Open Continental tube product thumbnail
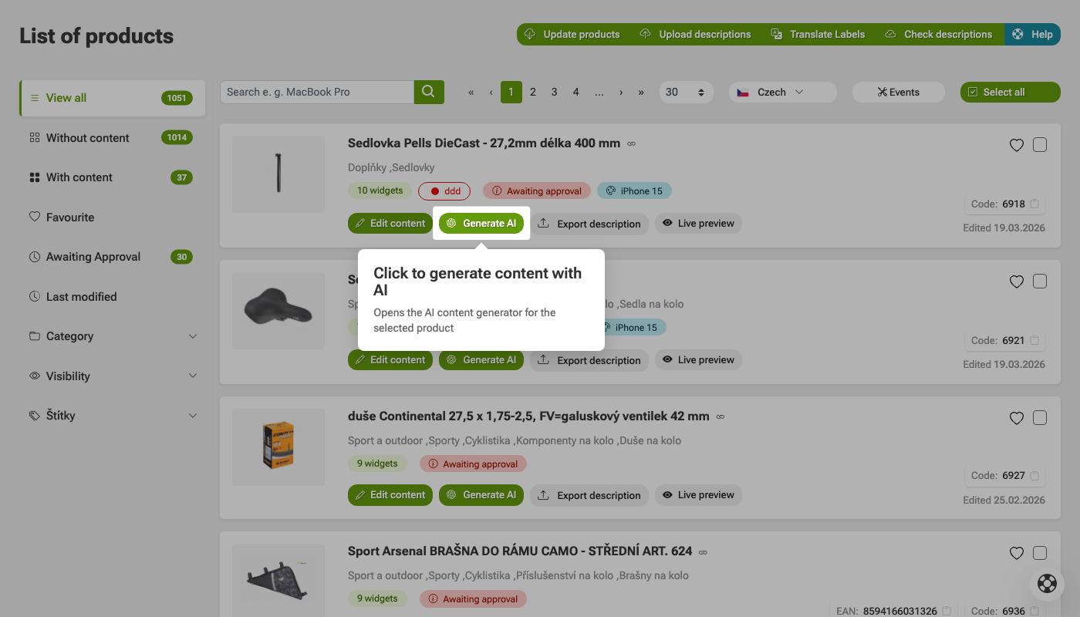This screenshot has height=617, width=1080. (x=278, y=447)
